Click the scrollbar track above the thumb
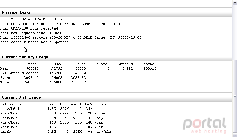Viewport: 237px width, 137px height. tap(235, 32)
